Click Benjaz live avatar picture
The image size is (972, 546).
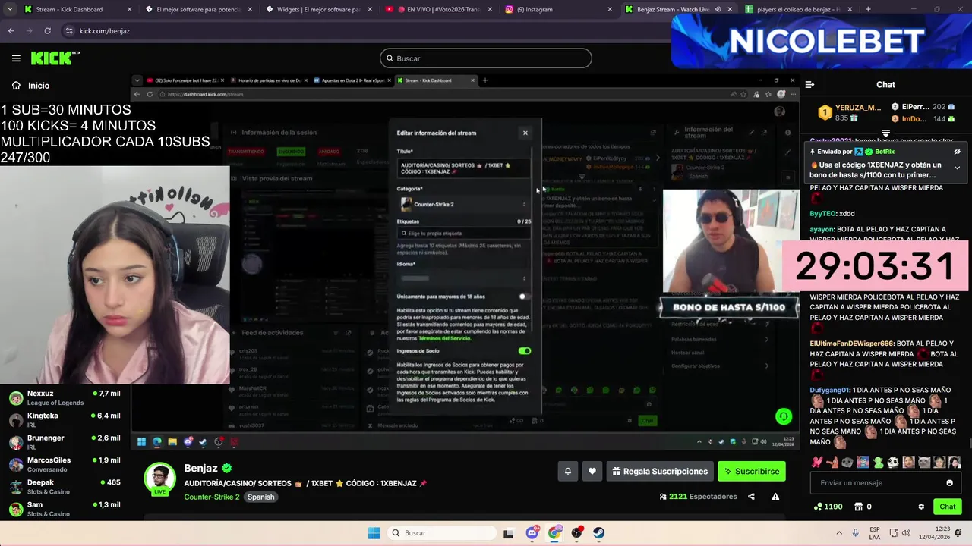[x=160, y=479]
